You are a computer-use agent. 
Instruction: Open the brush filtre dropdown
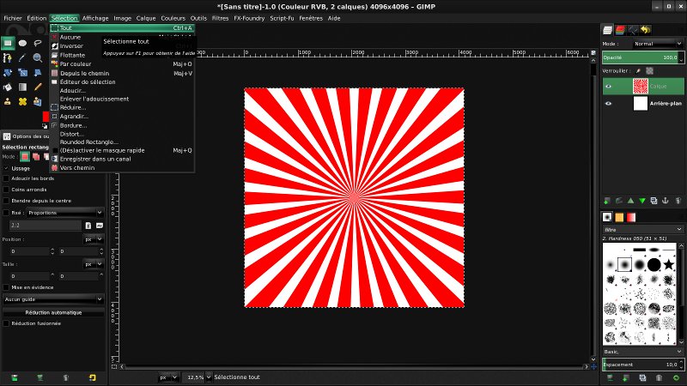tap(642, 230)
